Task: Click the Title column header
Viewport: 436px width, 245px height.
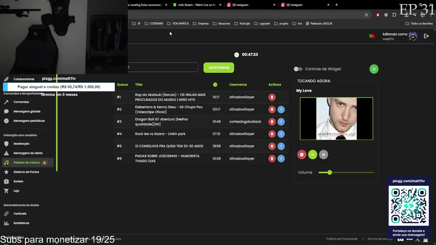Action: coord(139,85)
